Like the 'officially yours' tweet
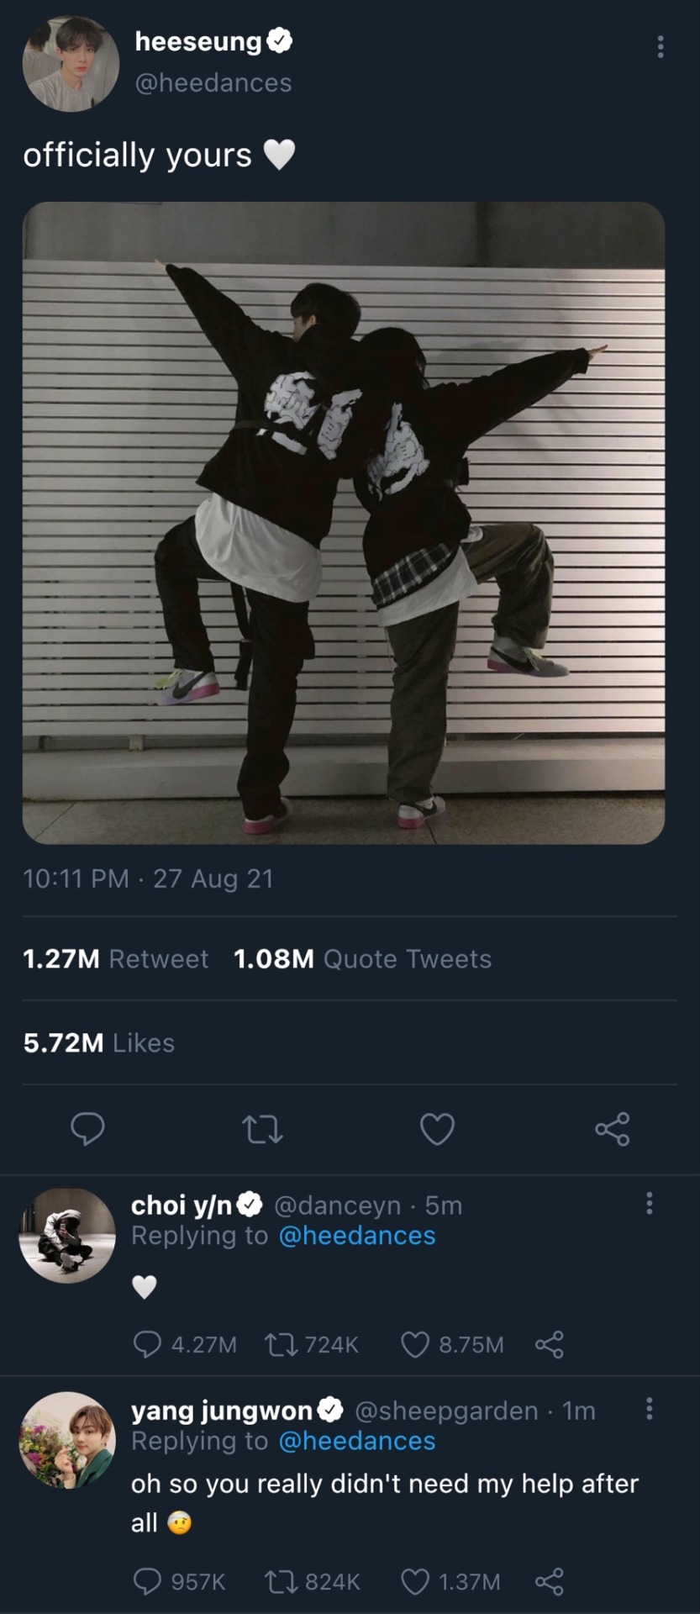 pyautogui.click(x=437, y=1129)
